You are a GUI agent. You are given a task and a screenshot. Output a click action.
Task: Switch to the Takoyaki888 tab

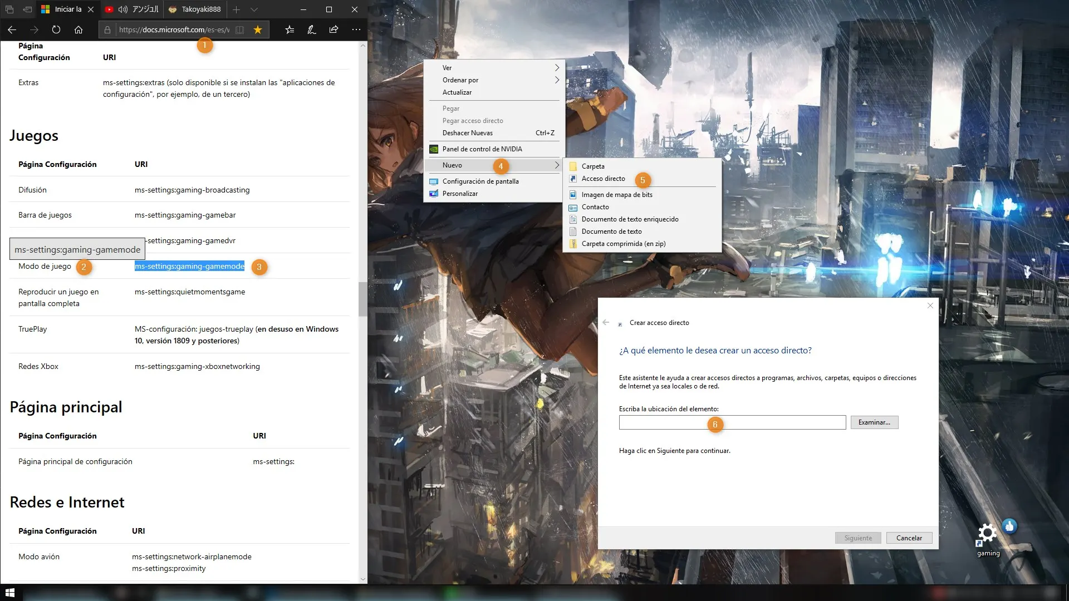click(x=195, y=9)
